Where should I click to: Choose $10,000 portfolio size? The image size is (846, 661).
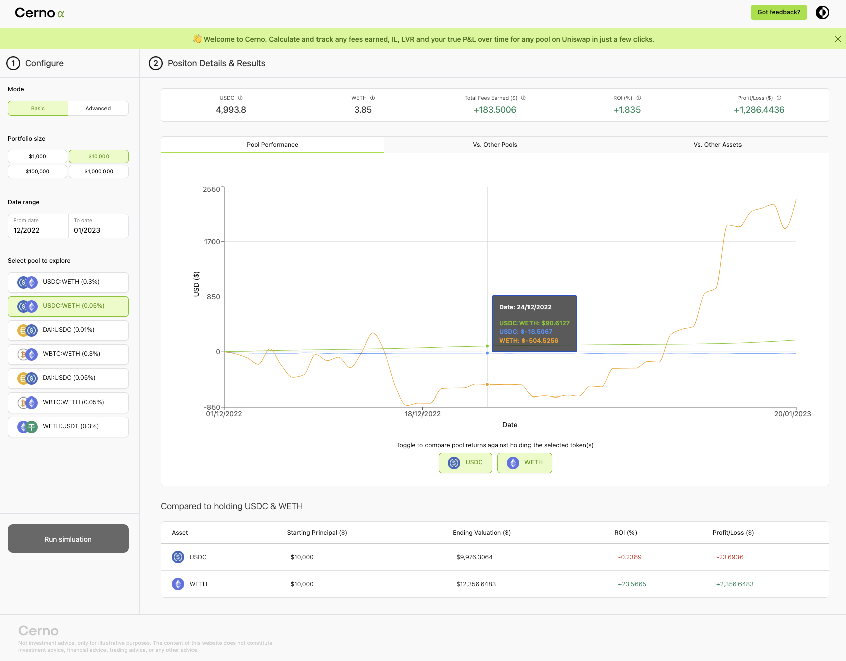(x=98, y=156)
